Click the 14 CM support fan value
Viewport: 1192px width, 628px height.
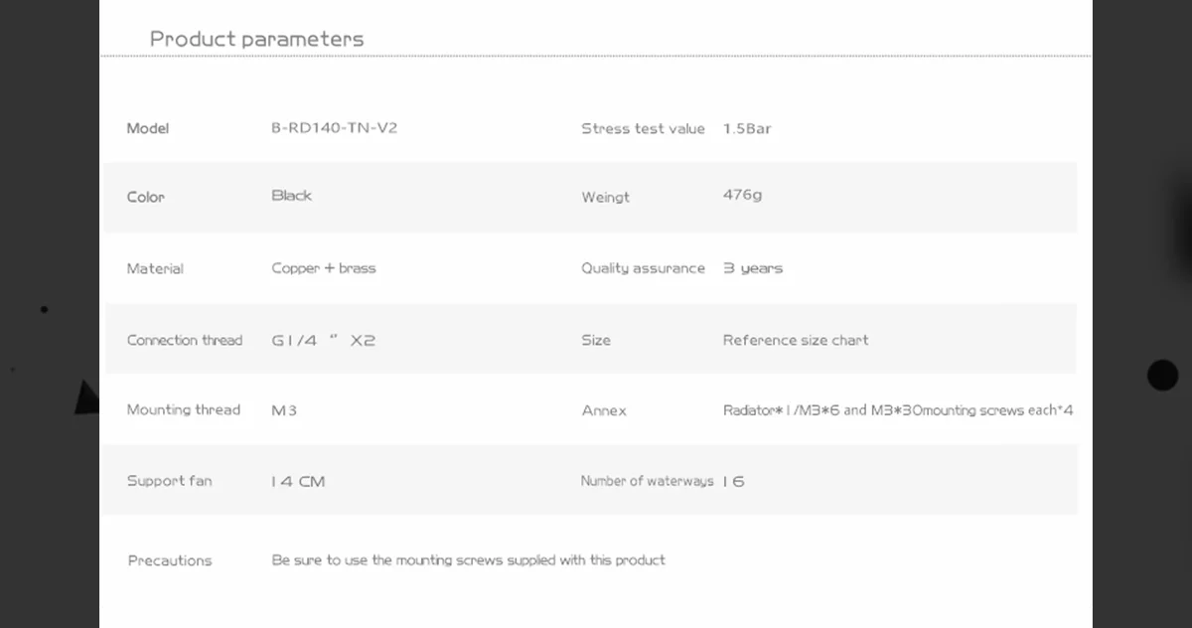[x=298, y=482]
